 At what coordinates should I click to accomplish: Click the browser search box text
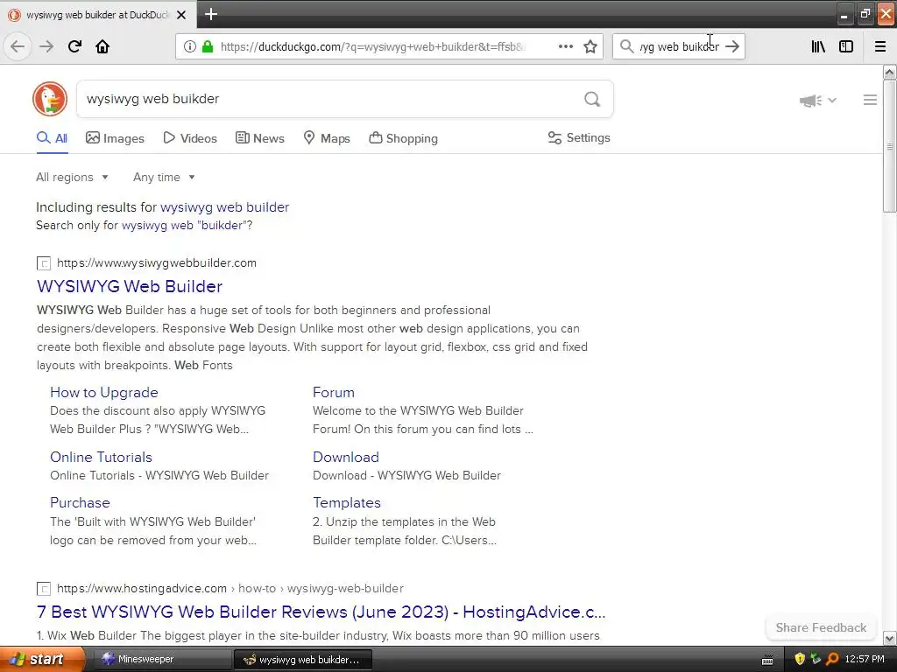679,46
